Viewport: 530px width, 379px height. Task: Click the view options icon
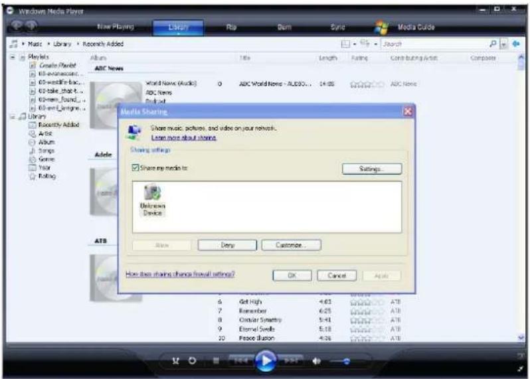point(365,43)
